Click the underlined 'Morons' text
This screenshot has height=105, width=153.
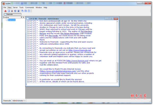coord(43,33)
